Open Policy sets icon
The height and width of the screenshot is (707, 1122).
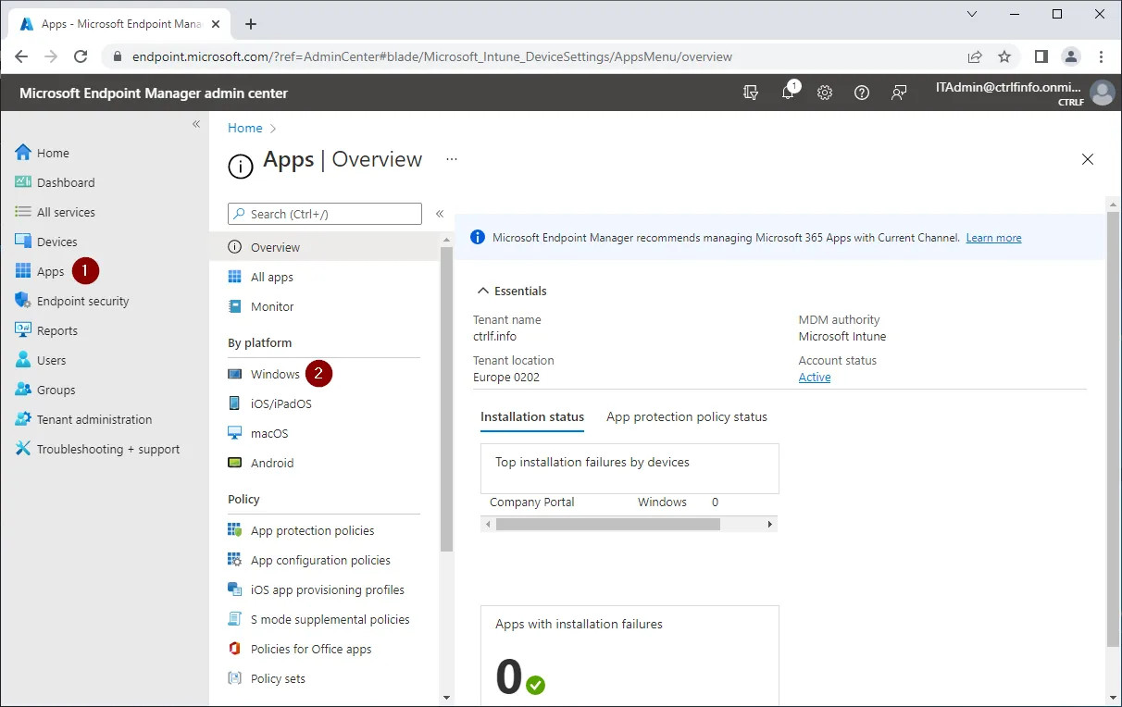point(234,678)
